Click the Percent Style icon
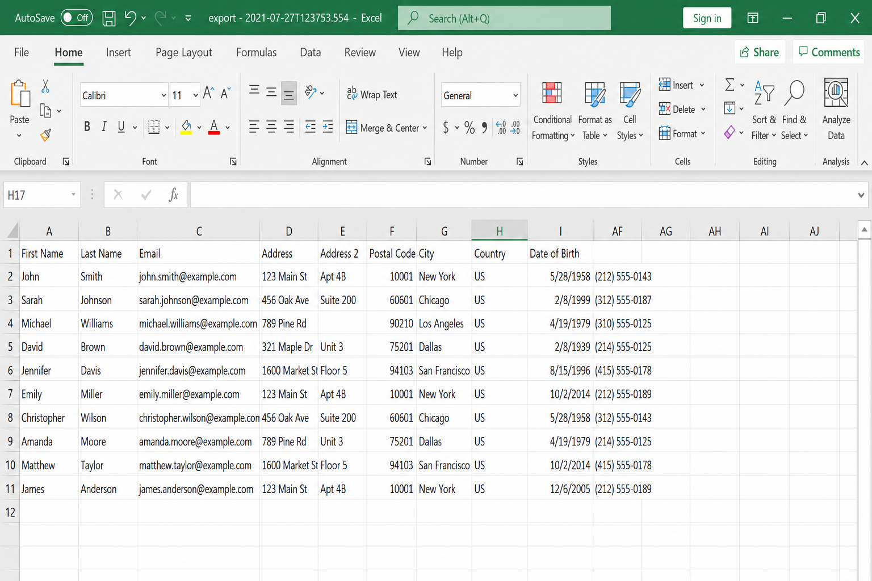This screenshot has height=581, width=872. click(x=469, y=127)
